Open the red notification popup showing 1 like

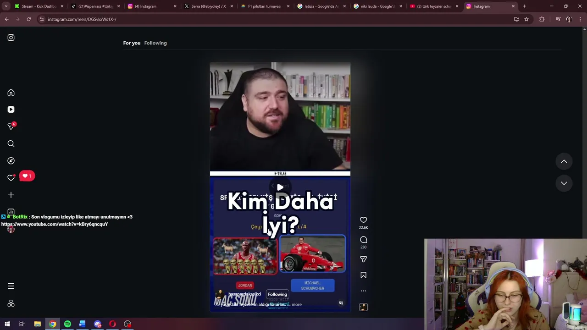click(x=27, y=176)
